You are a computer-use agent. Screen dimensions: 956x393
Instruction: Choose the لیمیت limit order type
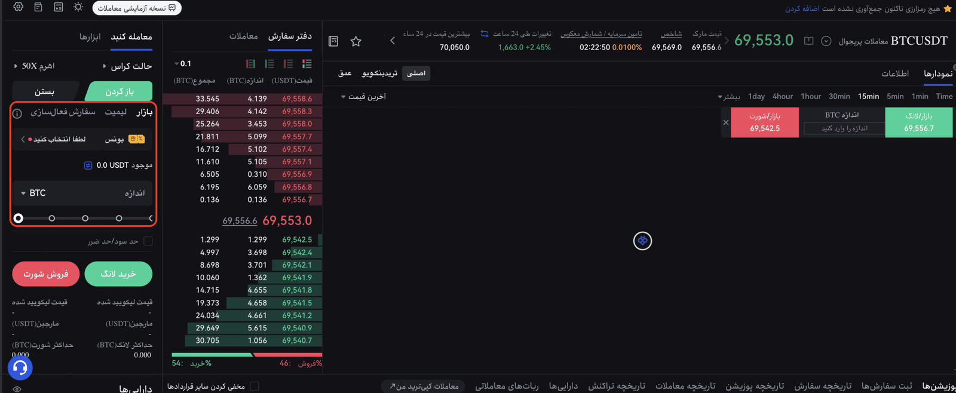click(x=115, y=112)
